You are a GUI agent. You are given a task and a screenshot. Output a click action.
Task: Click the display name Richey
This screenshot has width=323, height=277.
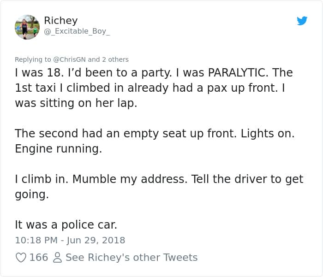[60, 20]
